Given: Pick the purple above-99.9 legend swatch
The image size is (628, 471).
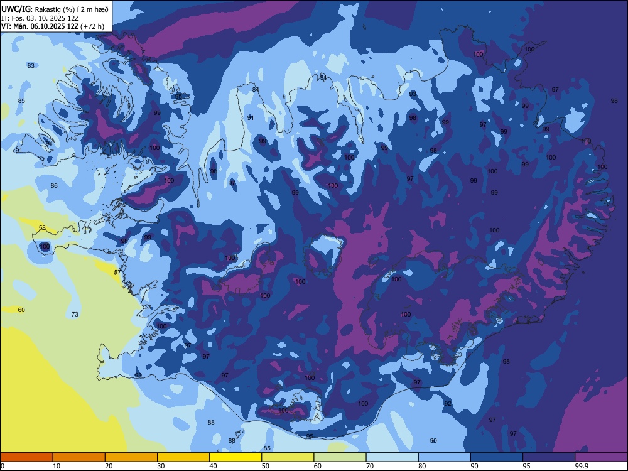Looking at the screenshot, I should [x=601, y=457].
